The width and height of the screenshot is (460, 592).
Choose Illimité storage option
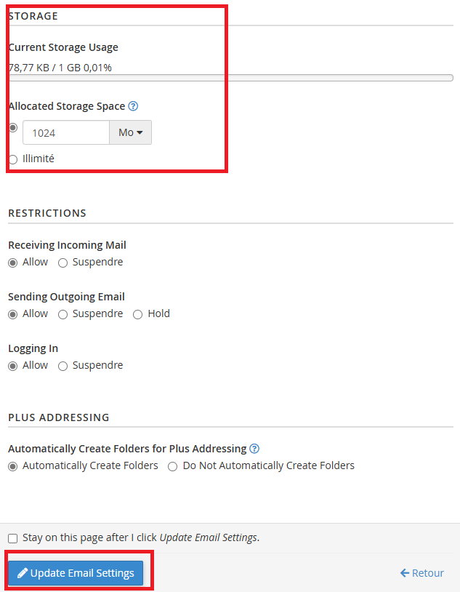point(13,159)
